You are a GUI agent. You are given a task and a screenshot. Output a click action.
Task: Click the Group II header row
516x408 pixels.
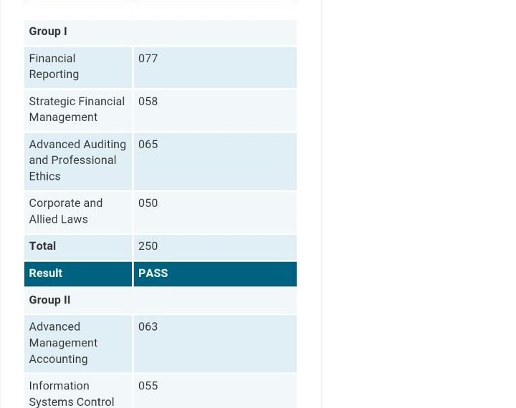coord(161,301)
